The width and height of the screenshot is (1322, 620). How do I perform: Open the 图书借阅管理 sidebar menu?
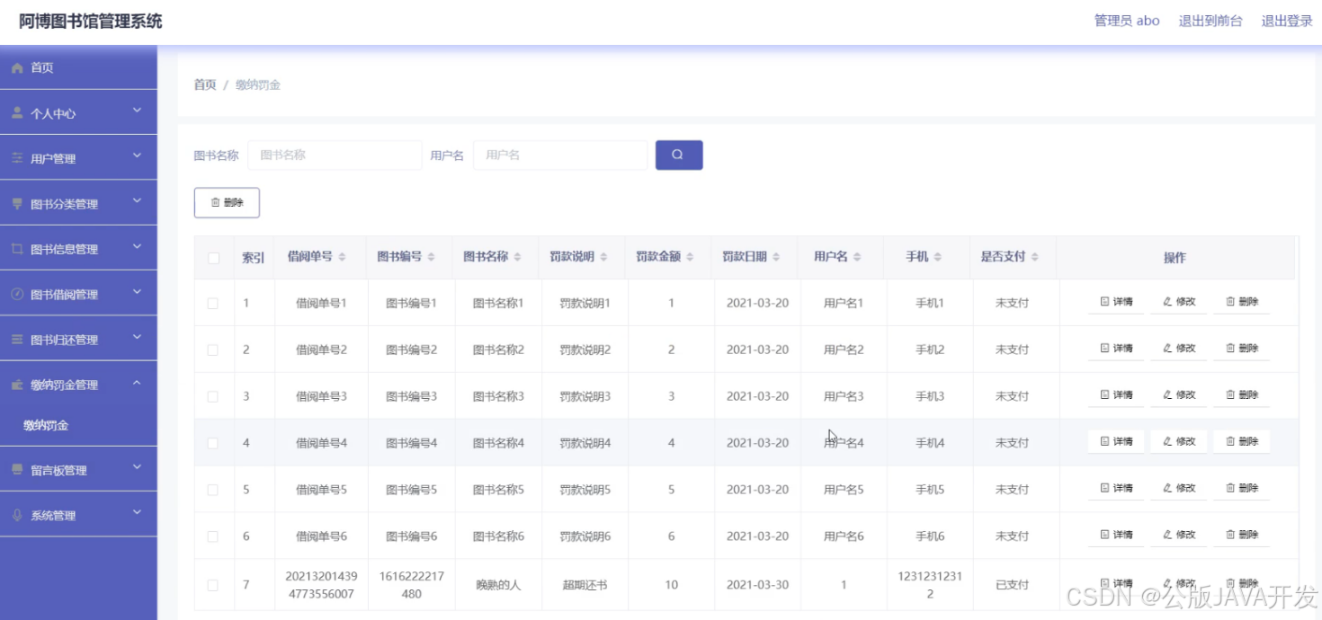[78, 293]
